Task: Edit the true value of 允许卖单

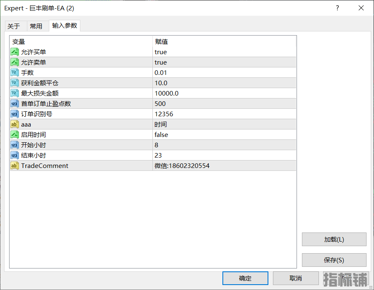Action: click(224, 62)
